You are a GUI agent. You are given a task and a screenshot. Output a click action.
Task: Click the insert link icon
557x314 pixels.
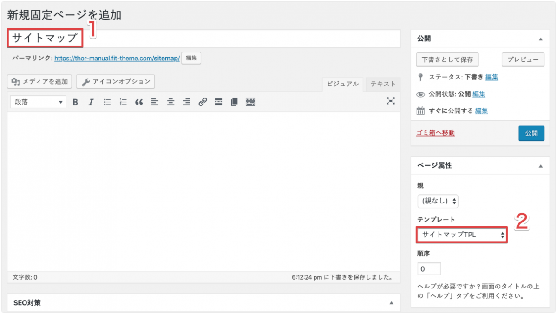(x=203, y=102)
